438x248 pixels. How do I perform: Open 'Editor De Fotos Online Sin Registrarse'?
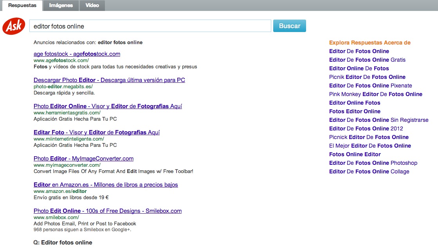click(x=379, y=120)
